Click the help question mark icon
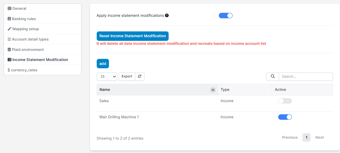 click(167, 16)
